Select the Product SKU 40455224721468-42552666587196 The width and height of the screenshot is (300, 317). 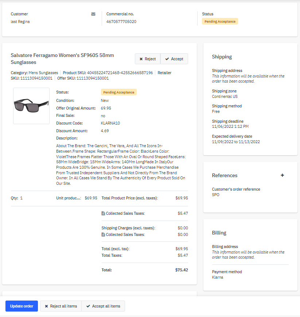click(x=120, y=73)
